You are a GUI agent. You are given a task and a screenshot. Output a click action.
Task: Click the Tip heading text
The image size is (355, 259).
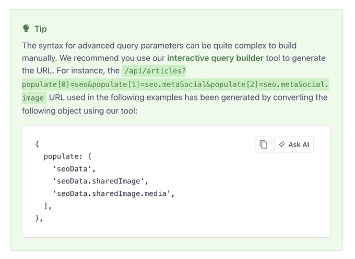41,29
